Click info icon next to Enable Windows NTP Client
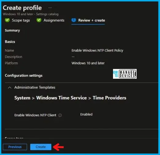This screenshot has height=155, width=160. point(60,115)
